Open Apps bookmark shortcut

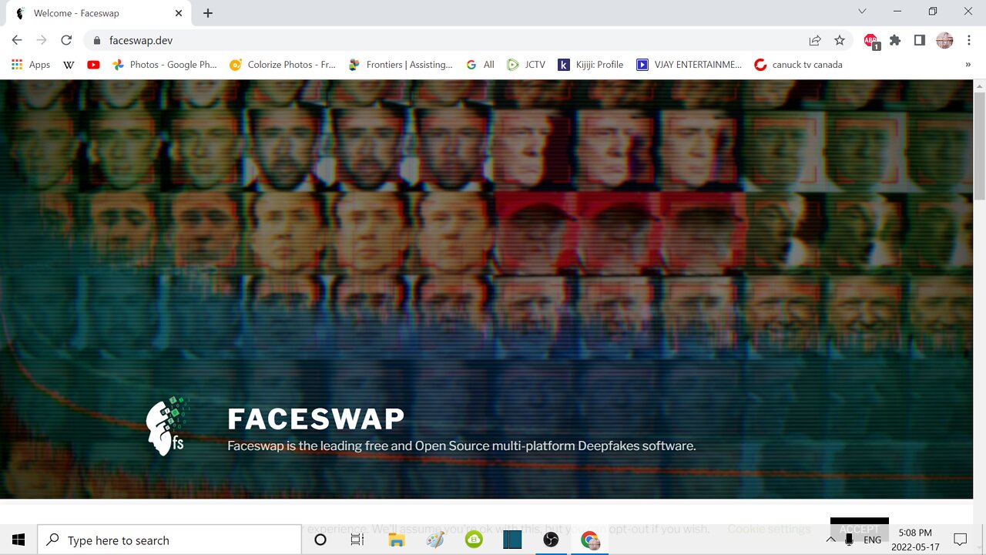(x=31, y=65)
